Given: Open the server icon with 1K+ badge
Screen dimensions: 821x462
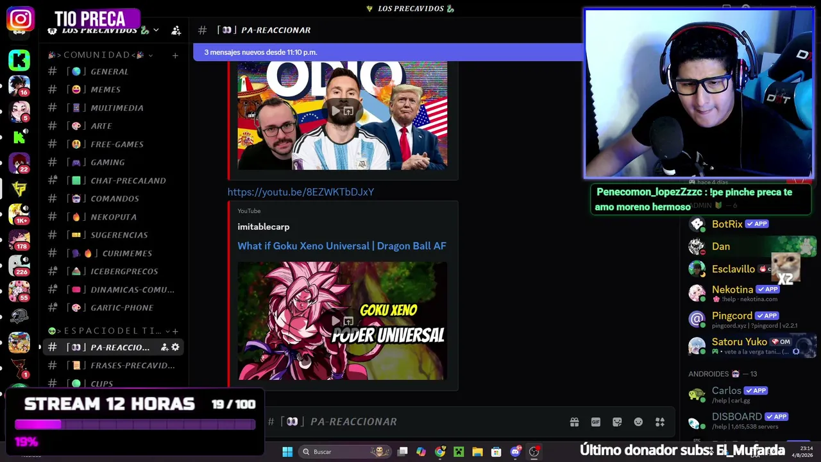Looking at the screenshot, I should coord(19,214).
